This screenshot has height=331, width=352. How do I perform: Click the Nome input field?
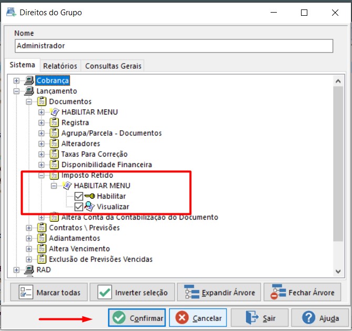point(174,46)
